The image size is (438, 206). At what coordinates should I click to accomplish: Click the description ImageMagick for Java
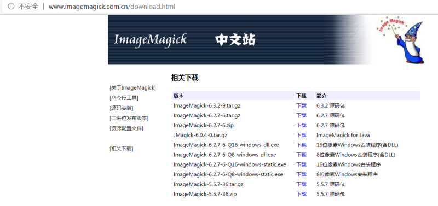point(343,135)
